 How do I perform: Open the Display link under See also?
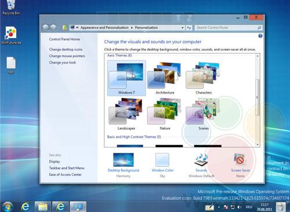(x=55, y=161)
